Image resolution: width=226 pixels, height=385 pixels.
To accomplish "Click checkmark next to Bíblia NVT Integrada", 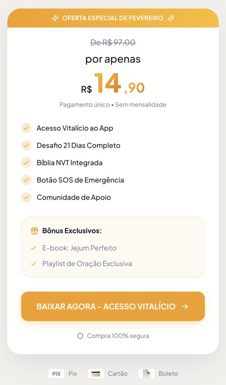I will (x=26, y=163).
